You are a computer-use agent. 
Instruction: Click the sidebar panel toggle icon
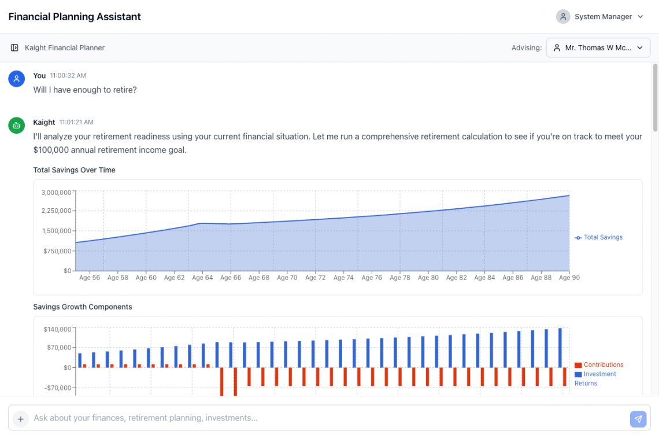tap(15, 47)
